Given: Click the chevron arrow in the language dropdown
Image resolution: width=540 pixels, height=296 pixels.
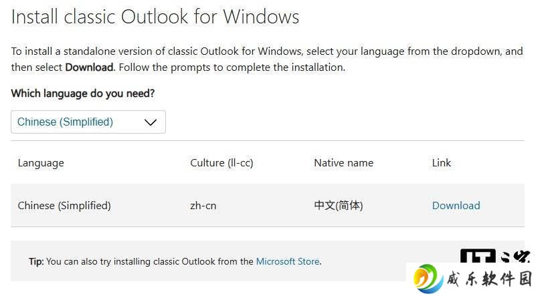Looking at the screenshot, I should (151, 122).
